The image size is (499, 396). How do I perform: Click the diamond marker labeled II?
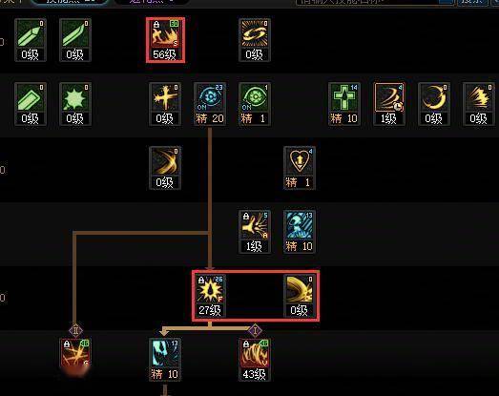click(75, 331)
